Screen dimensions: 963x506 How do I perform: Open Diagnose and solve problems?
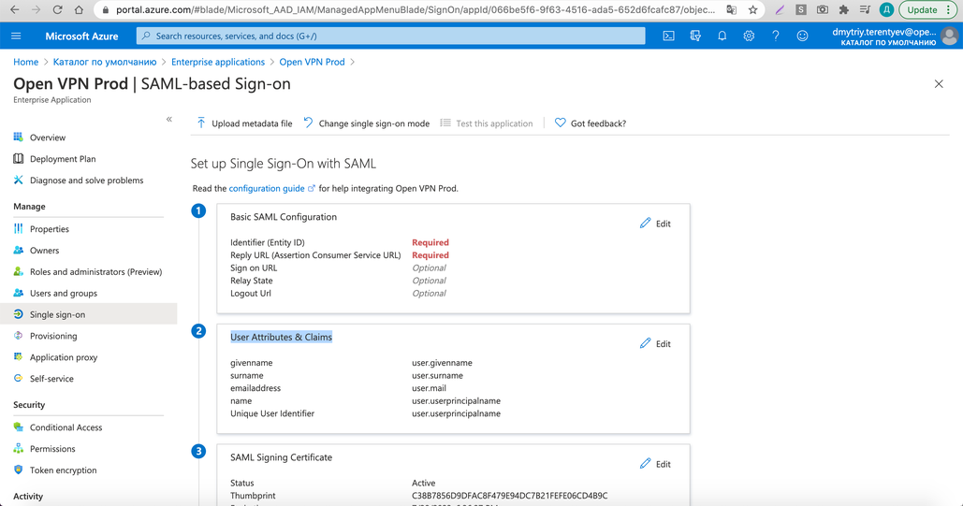click(x=87, y=181)
